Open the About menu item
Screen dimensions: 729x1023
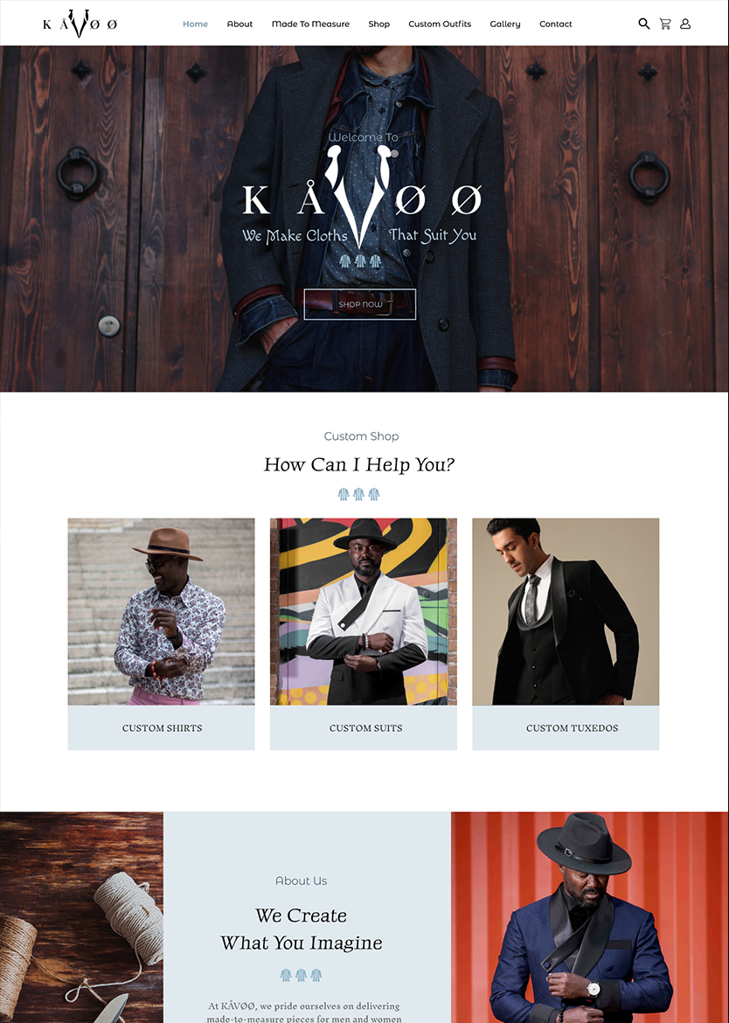coord(240,24)
